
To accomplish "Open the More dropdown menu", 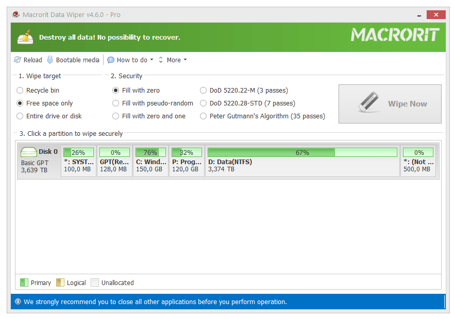I will 177,60.
